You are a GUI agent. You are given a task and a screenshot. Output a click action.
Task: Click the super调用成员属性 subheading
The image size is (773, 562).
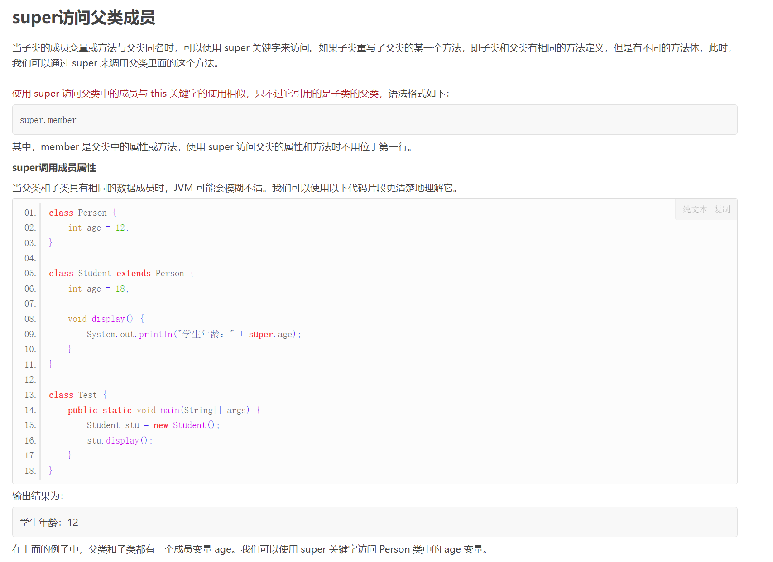(54, 168)
